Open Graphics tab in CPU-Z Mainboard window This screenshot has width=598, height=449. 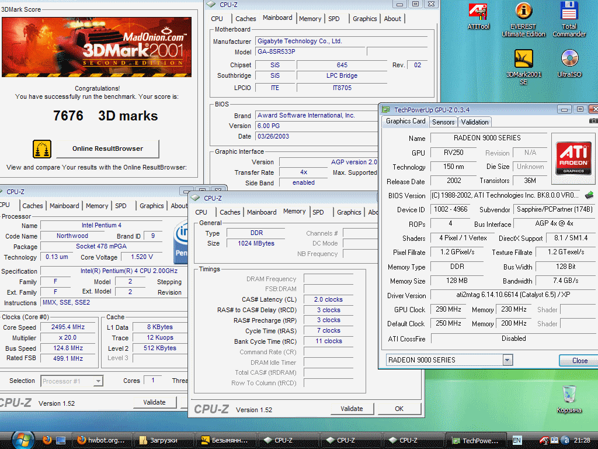pyautogui.click(x=364, y=19)
